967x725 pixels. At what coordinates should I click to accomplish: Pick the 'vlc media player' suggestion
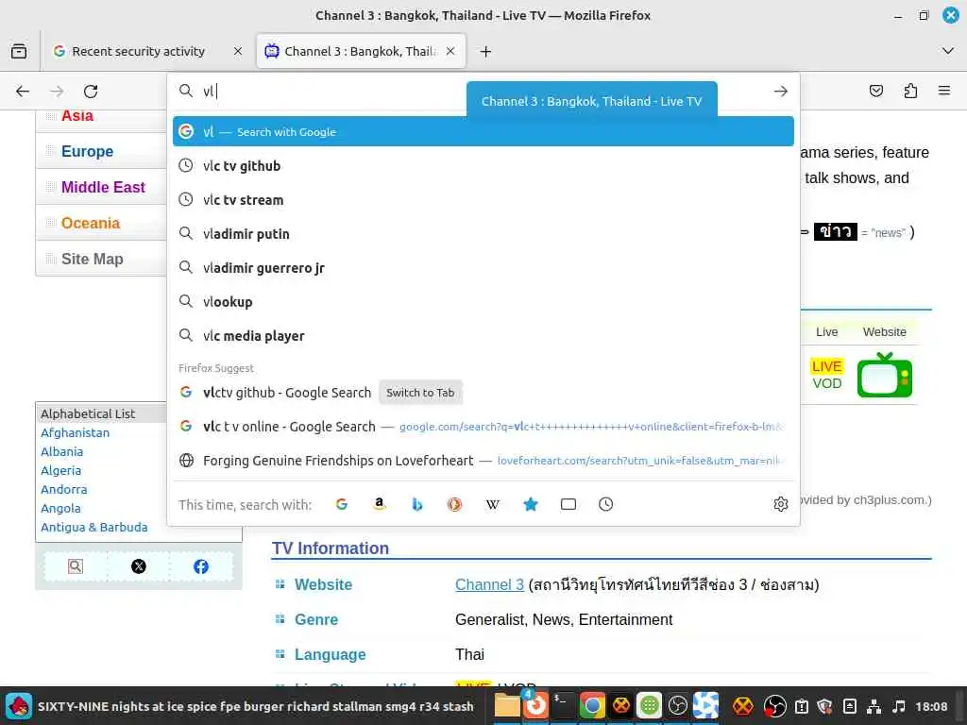pyautogui.click(x=483, y=335)
